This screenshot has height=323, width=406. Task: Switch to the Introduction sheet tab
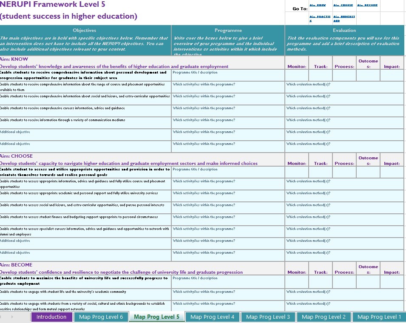pyautogui.click(x=51, y=317)
